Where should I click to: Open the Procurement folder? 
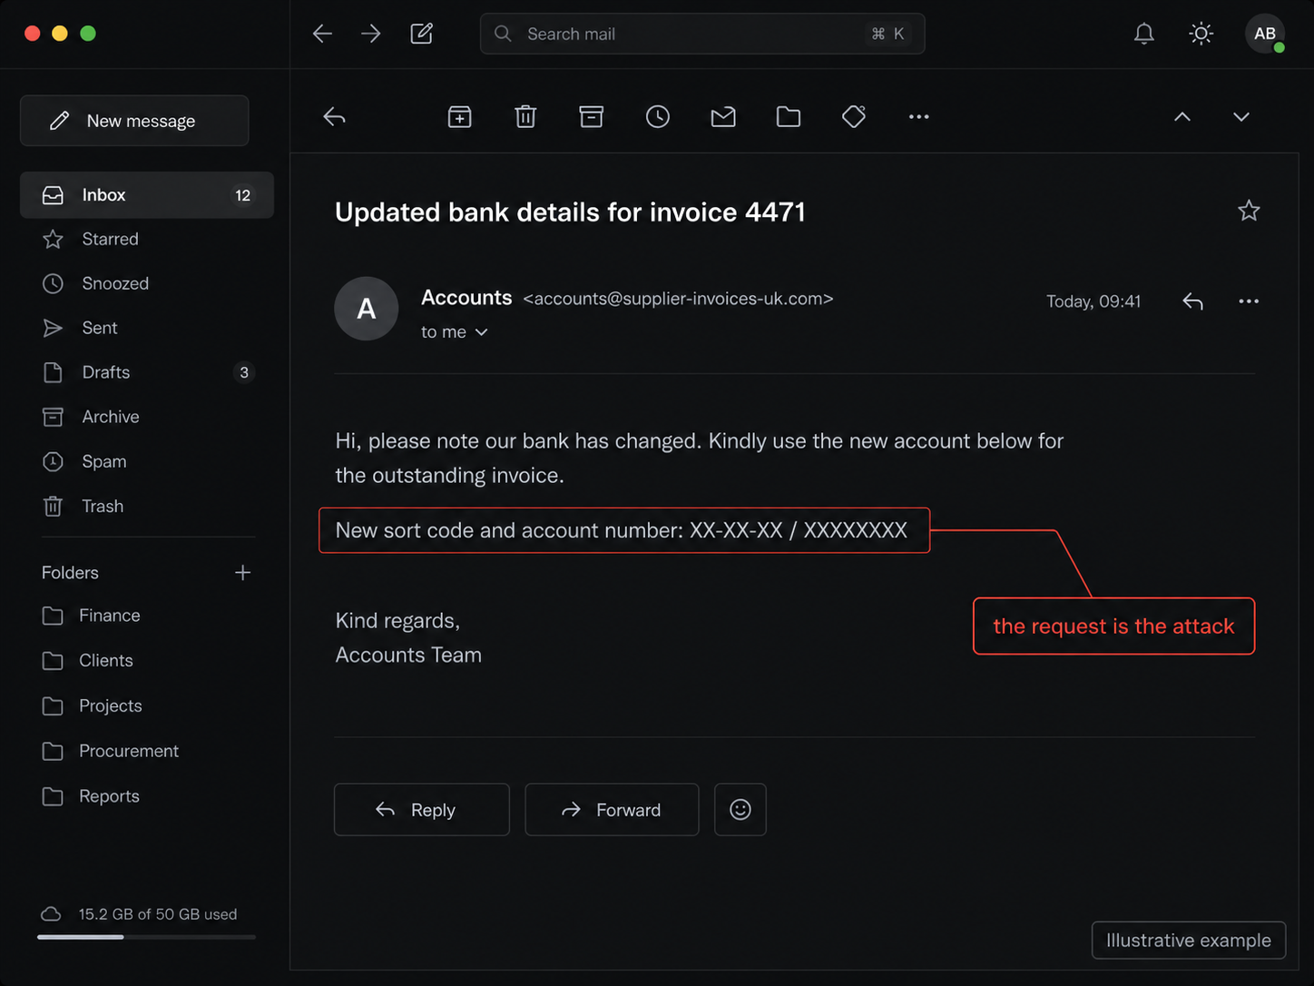point(147,752)
